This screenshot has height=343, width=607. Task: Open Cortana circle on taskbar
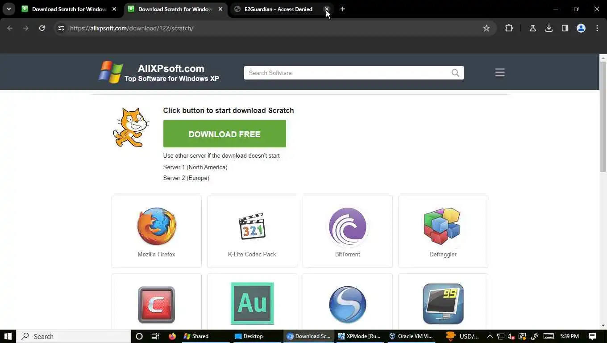point(139,336)
